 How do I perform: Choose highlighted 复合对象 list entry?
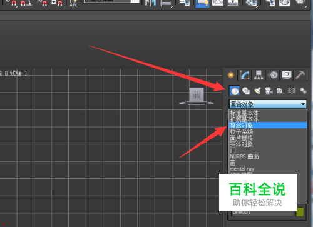point(268,125)
